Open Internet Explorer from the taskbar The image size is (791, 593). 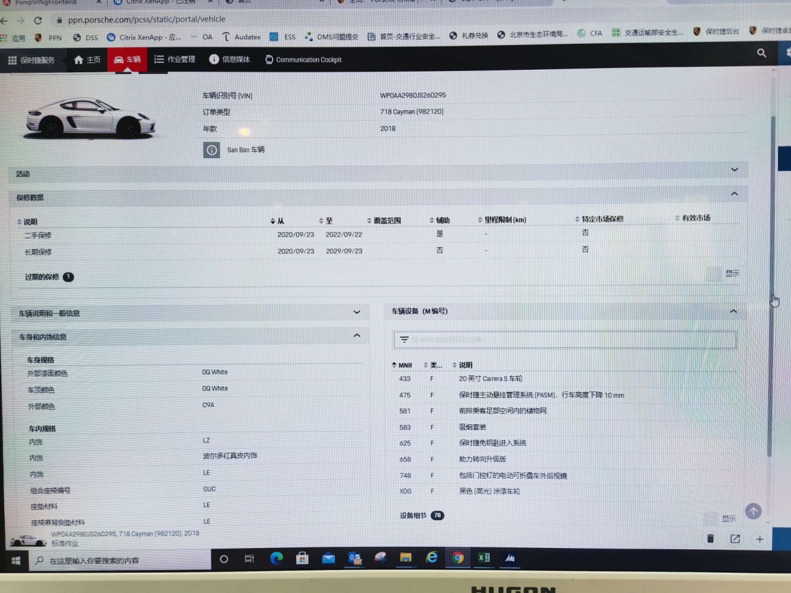tap(432, 558)
